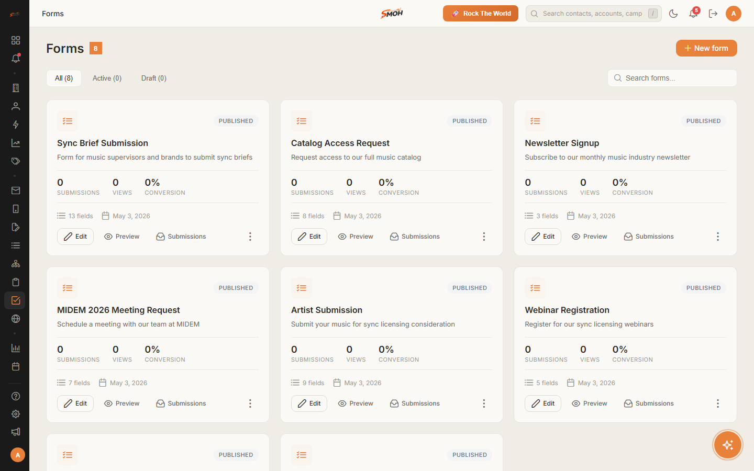View submissions for Webinar Registration
This screenshot has width=754, height=471.
pos(649,403)
